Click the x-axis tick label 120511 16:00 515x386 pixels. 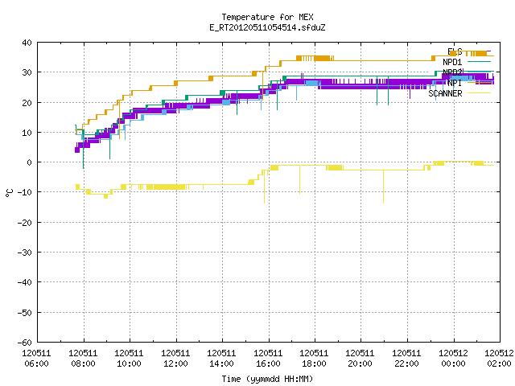[268, 359]
